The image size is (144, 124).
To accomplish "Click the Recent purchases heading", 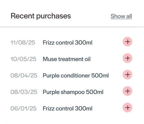I will pos(41,16).
